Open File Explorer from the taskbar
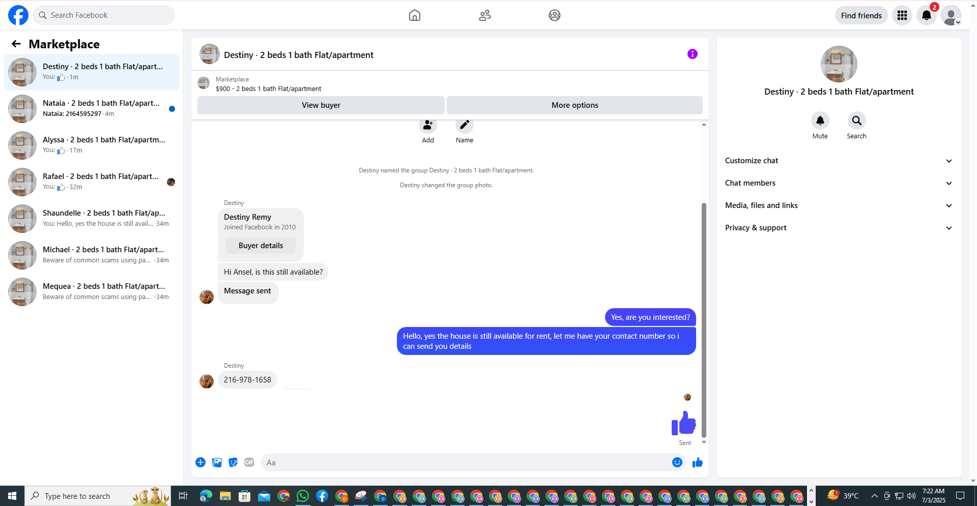 pos(225,496)
